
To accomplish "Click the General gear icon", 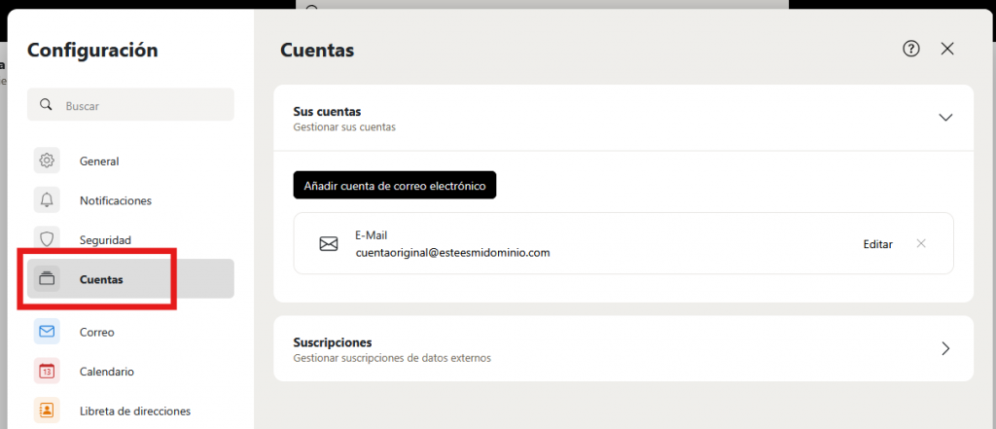I will (47, 161).
